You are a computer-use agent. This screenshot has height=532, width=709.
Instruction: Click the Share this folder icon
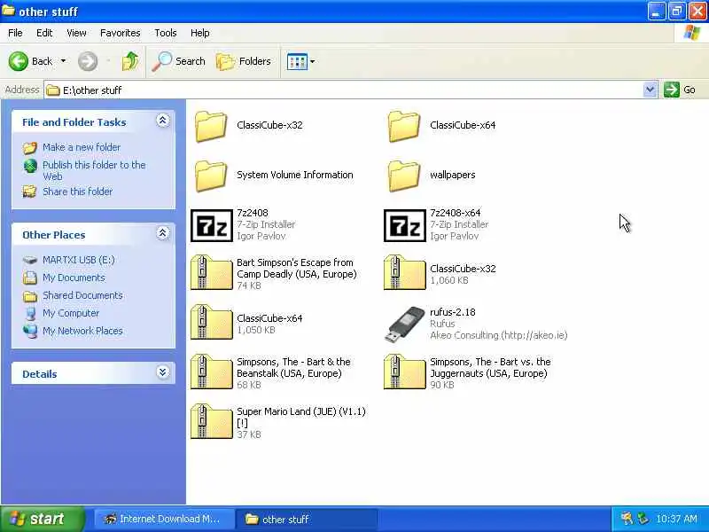(30, 192)
